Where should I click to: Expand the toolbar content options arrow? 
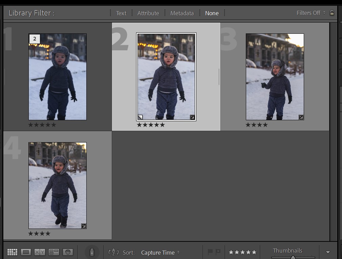pyautogui.click(x=327, y=252)
